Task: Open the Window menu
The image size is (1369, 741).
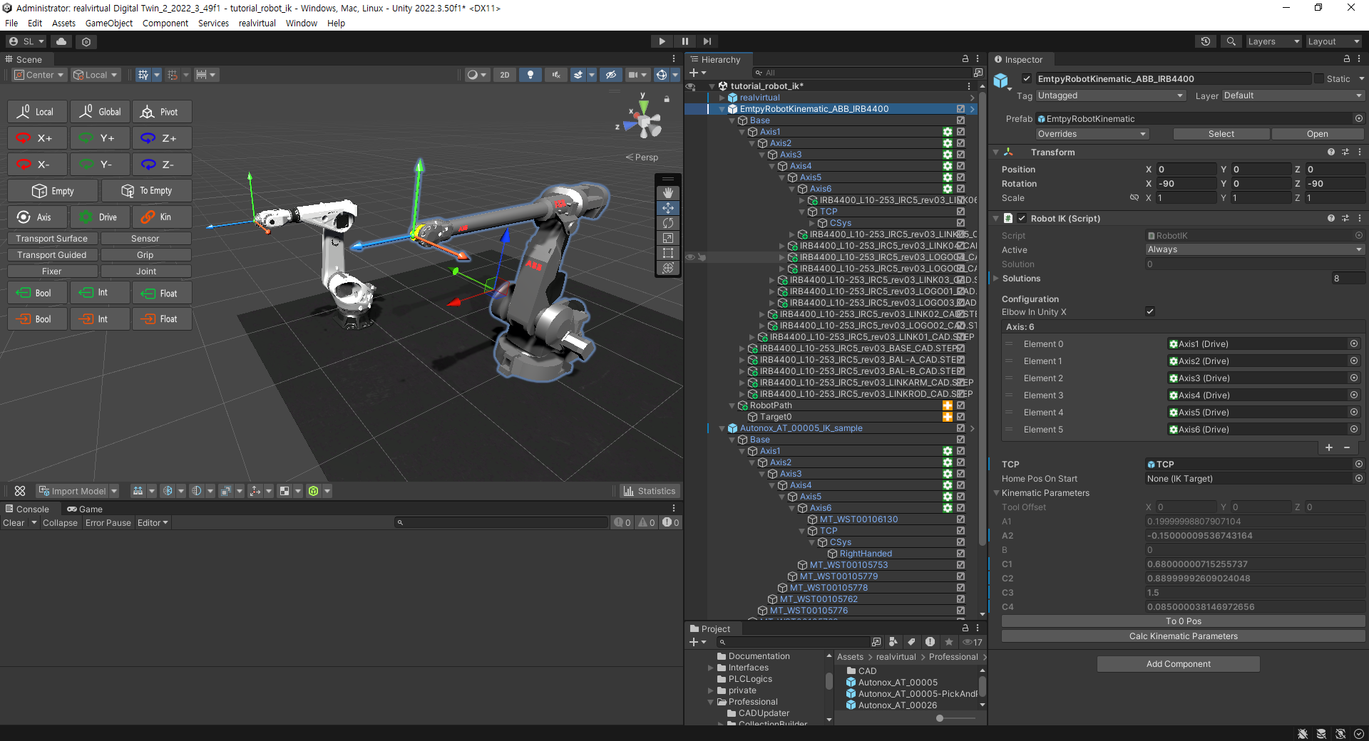Action: coord(302,23)
